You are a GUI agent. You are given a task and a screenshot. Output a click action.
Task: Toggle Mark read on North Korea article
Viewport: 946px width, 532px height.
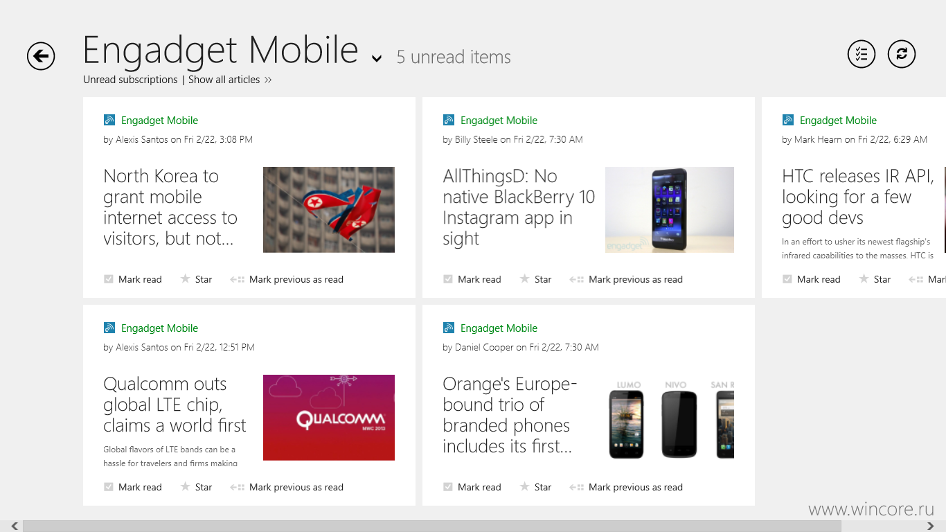click(x=133, y=279)
